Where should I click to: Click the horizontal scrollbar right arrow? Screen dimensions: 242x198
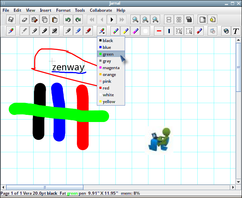click(233, 187)
